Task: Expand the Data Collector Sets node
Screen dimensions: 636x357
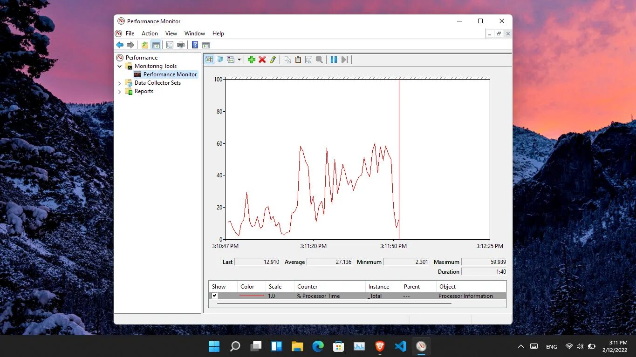Action: point(120,83)
